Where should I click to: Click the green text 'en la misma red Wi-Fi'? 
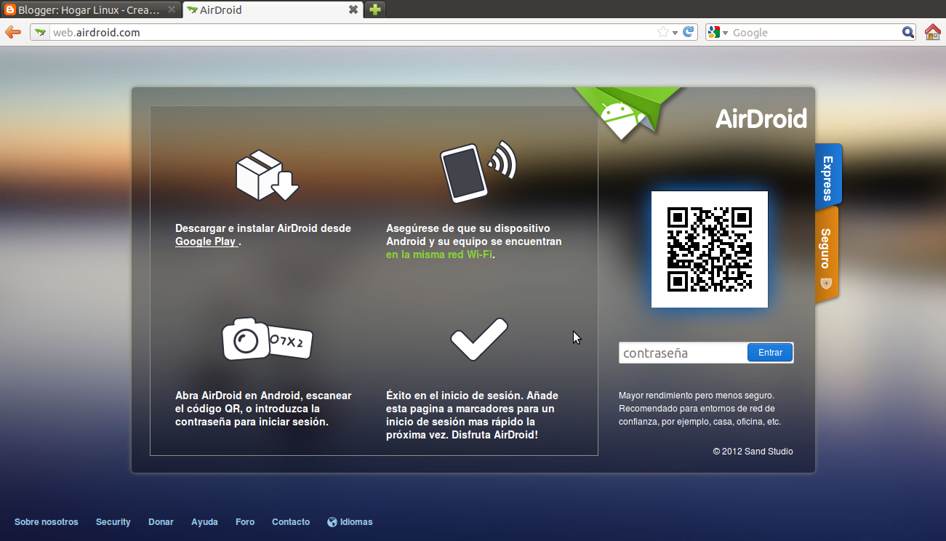click(439, 255)
